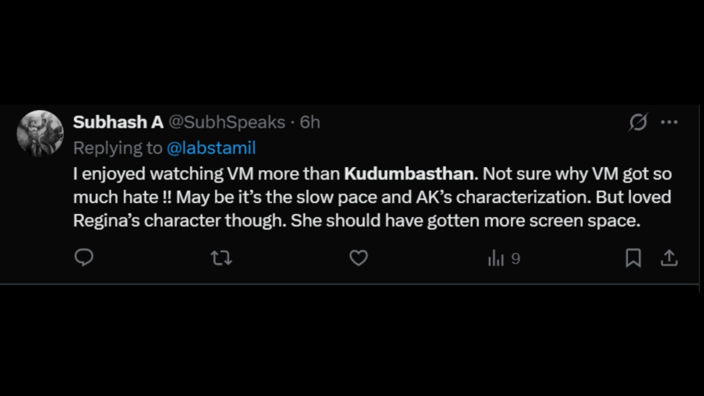Image resolution: width=704 pixels, height=396 pixels.
Task: Click the 'Replying to' label text
Action: click(x=117, y=148)
